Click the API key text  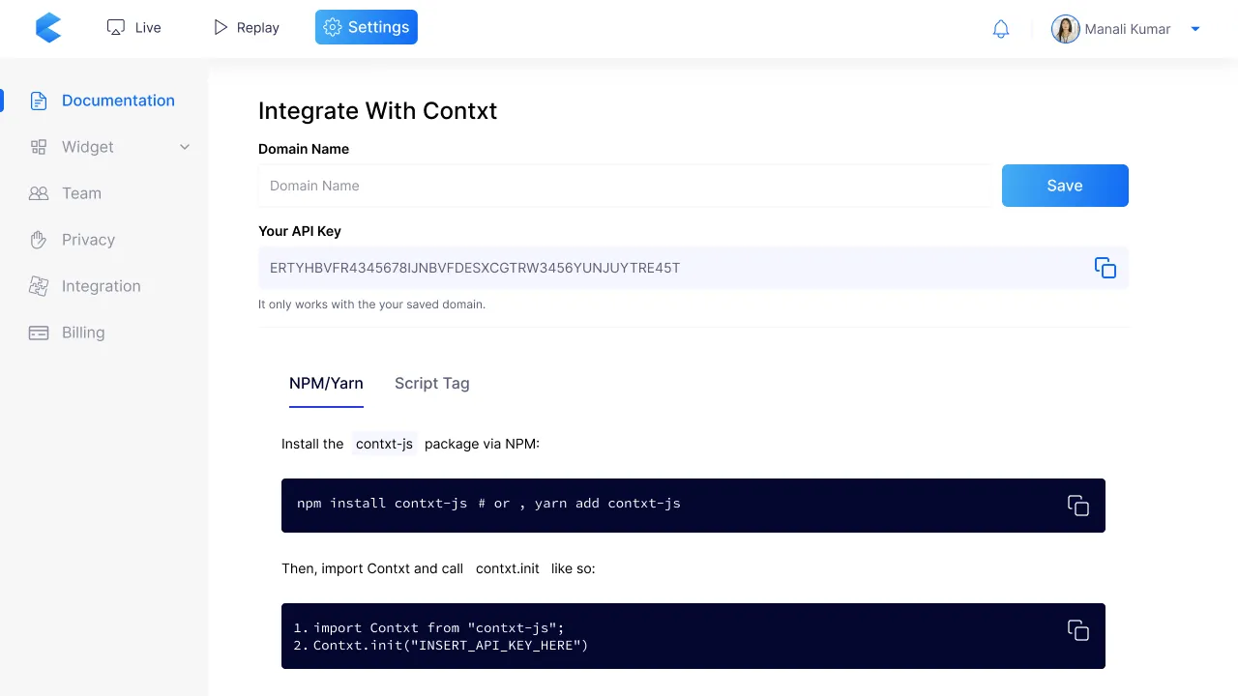click(475, 268)
